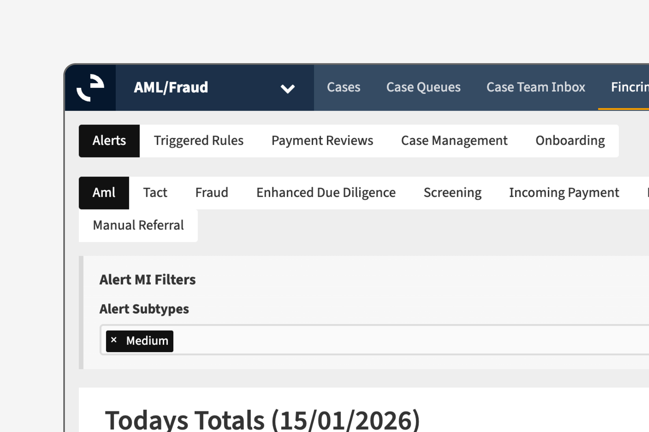Switch to the Tact alert tab
Screen dimensions: 649x432
tap(155, 193)
